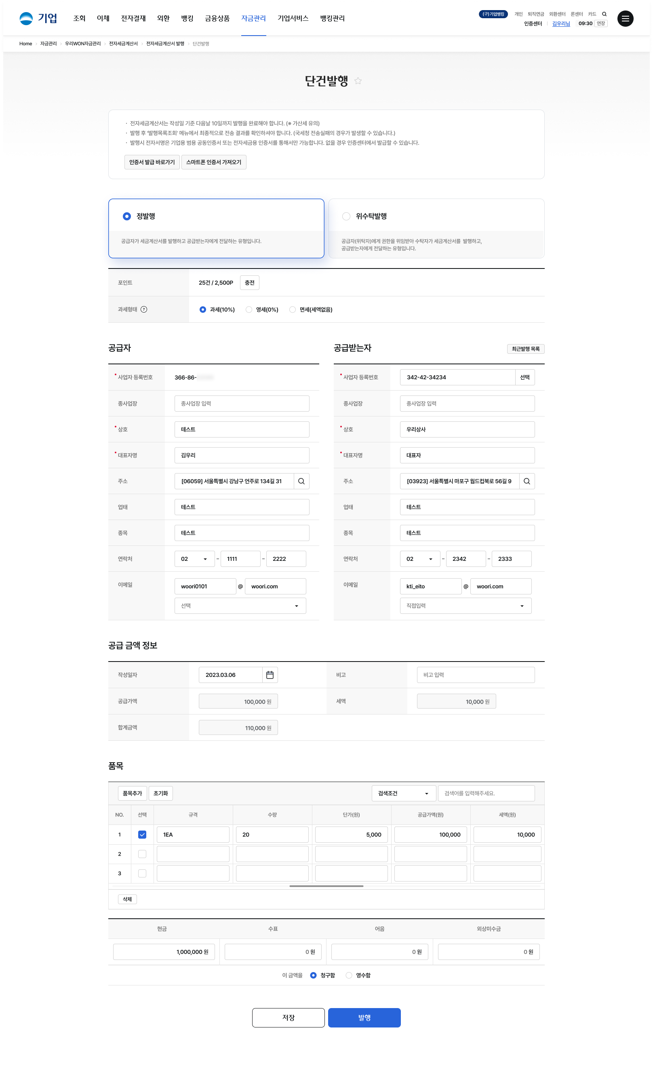Select the 영수함 radio option
The image size is (653, 1076).
(349, 975)
